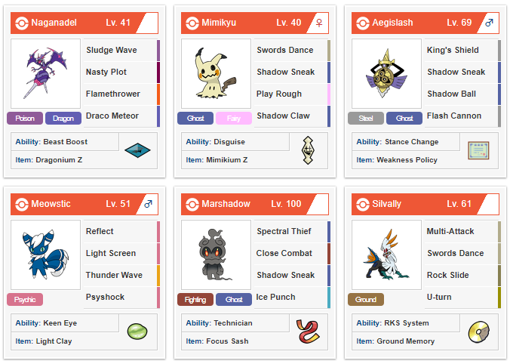510x361 pixels.
Task: Click the Focus Sash item icon
Action: (308, 332)
